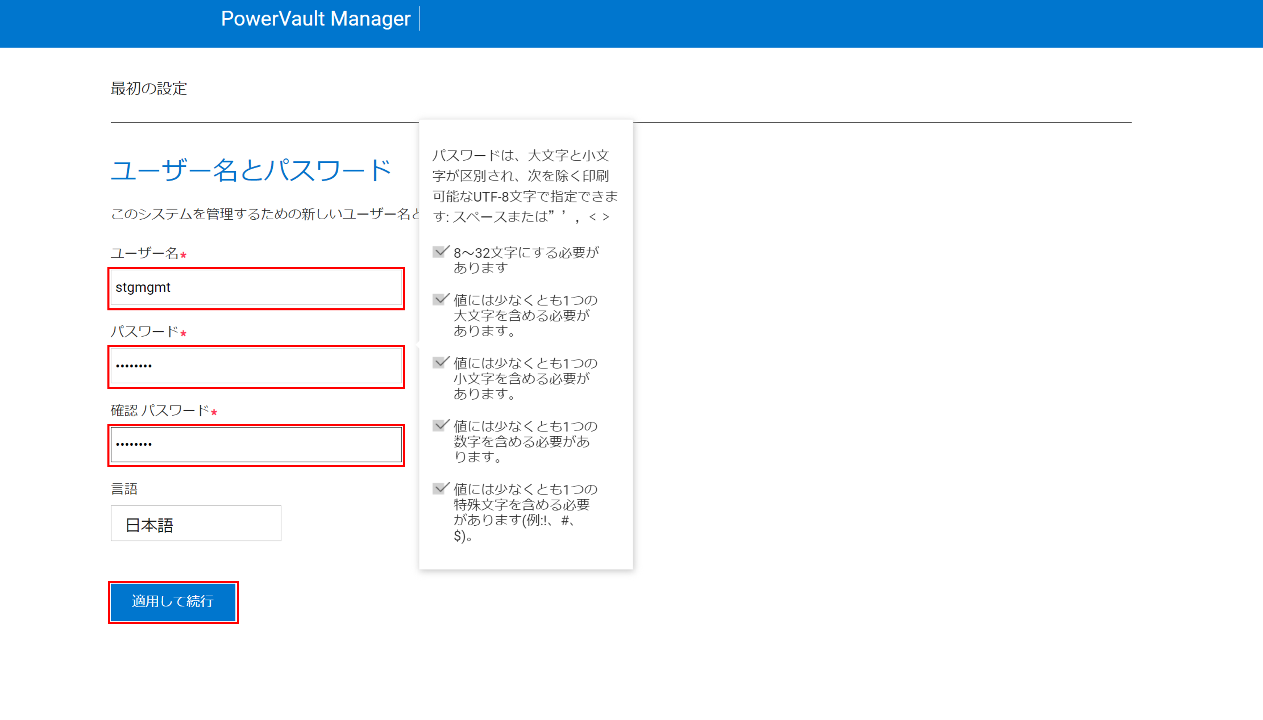This screenshot has width=1263, height=720.
Task: Click the 特殊文字 requirement text with examples
Action: coord(525,512)
